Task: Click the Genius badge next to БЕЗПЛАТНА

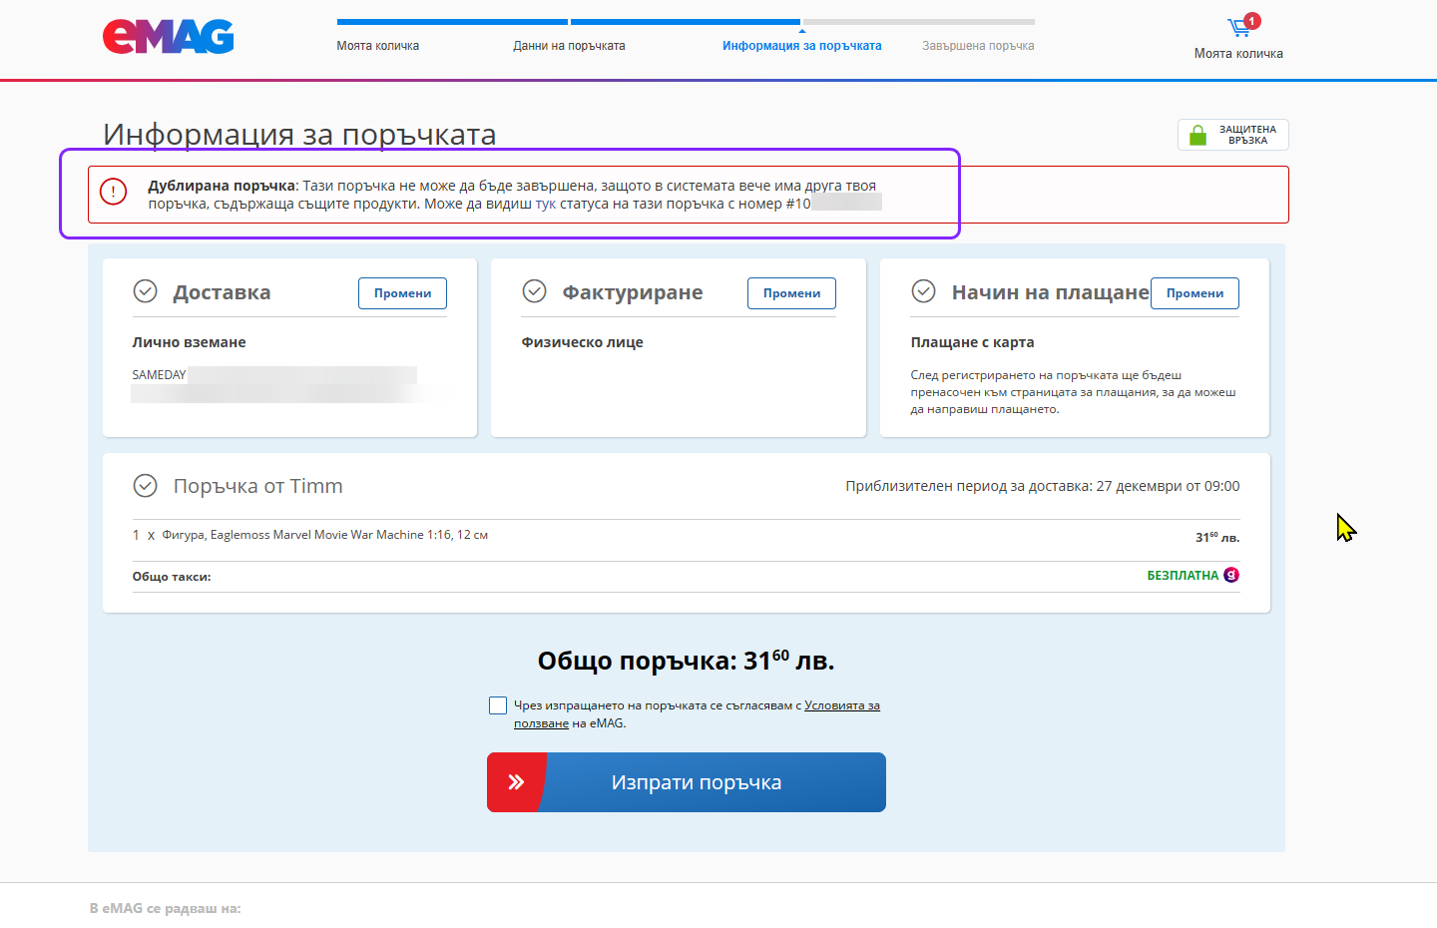Action: (1231, 575)
